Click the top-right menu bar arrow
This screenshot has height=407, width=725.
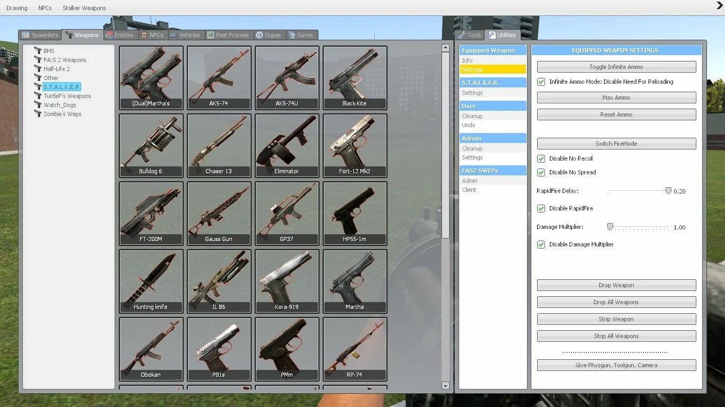point(720,5)
